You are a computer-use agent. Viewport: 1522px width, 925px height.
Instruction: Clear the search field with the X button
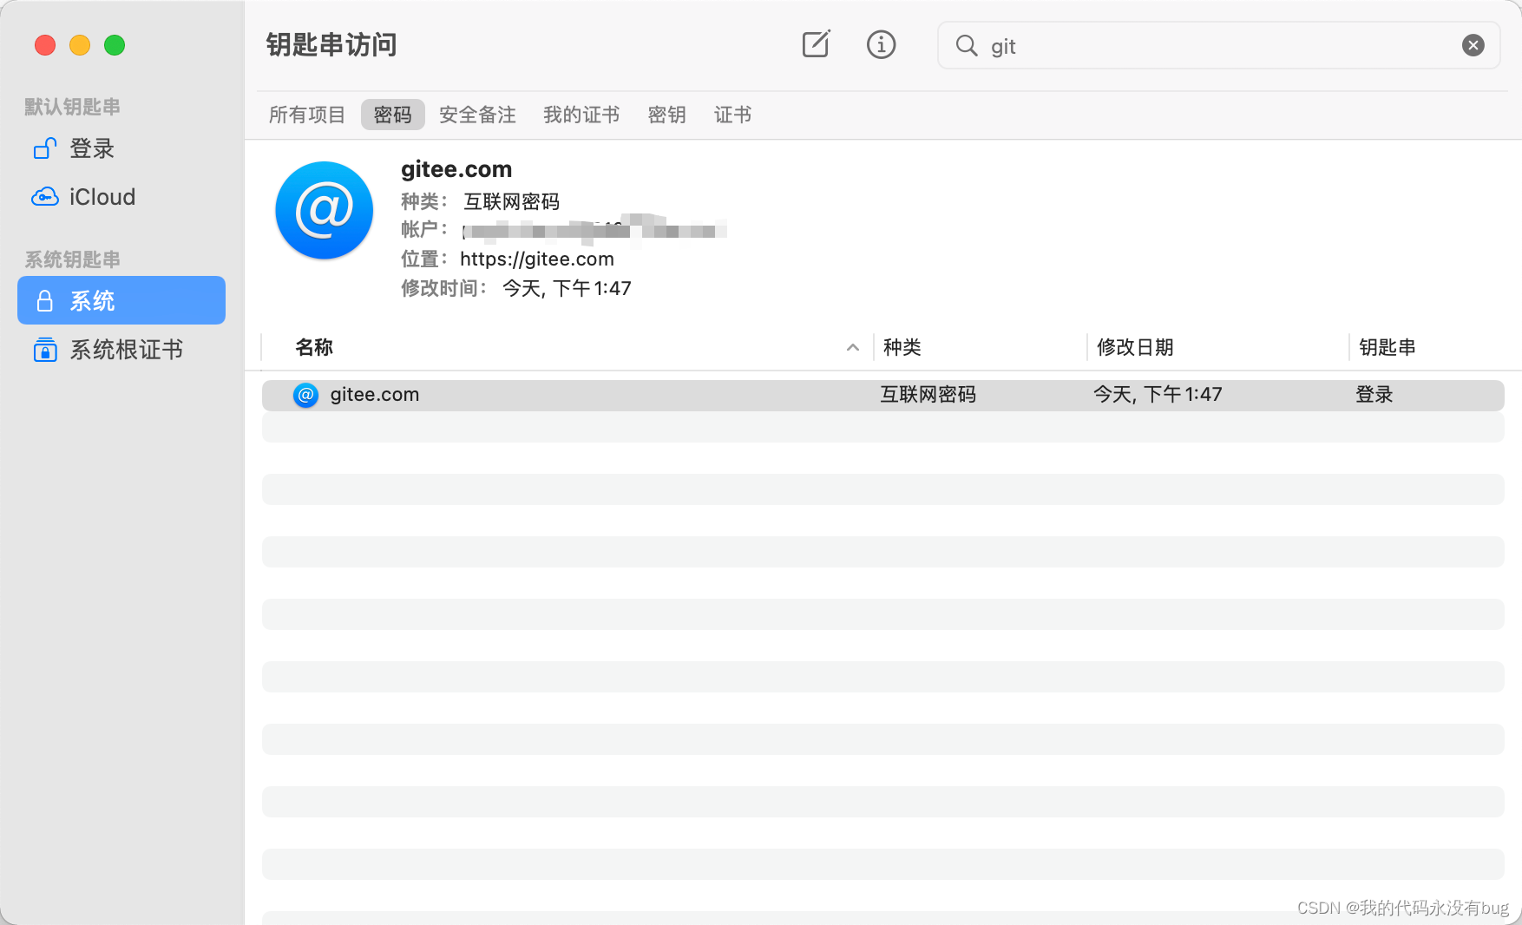(1473, 45)
